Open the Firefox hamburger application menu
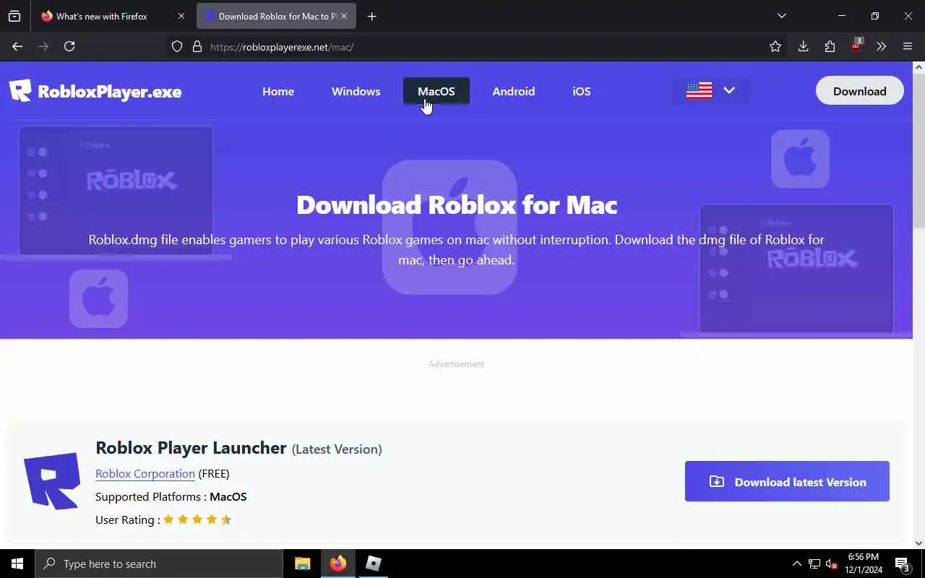Image resolution: width=925 pixels, height=578 pixels. point(908,46)
